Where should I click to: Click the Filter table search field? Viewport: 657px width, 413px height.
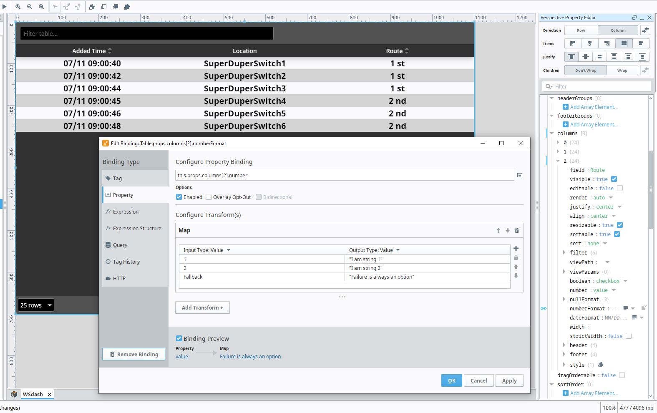[x=147, y=34]
